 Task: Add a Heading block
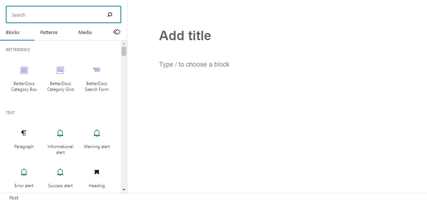[x=97, y=178]
